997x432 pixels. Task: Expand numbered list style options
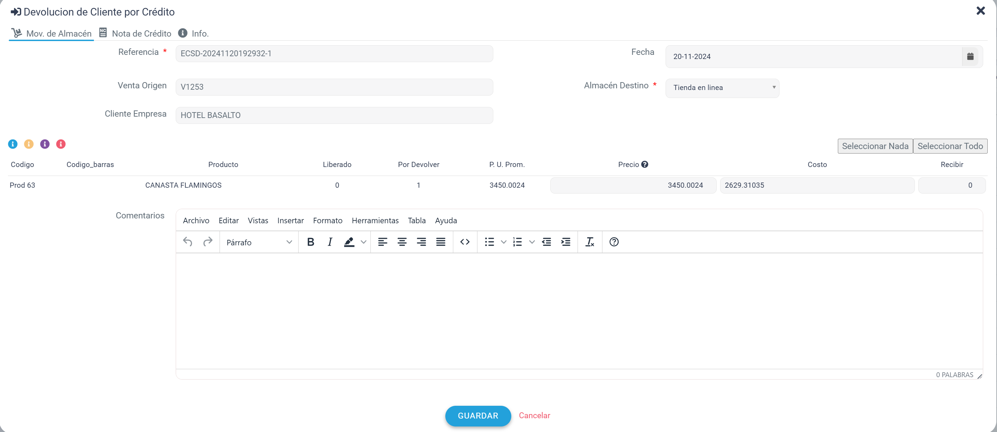pos(532,242)
